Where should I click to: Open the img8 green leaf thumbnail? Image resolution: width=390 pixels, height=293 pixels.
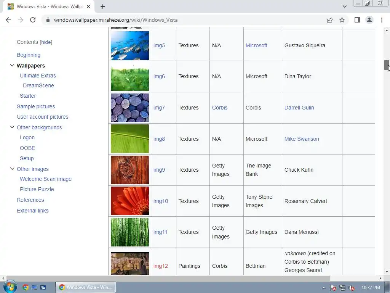130,139
